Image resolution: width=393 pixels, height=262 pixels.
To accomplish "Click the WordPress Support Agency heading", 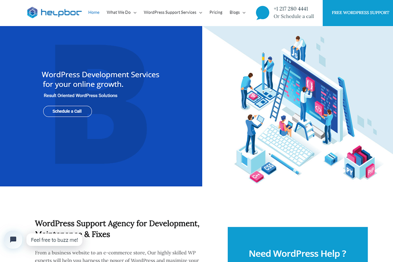I will [x=117, y=229].
